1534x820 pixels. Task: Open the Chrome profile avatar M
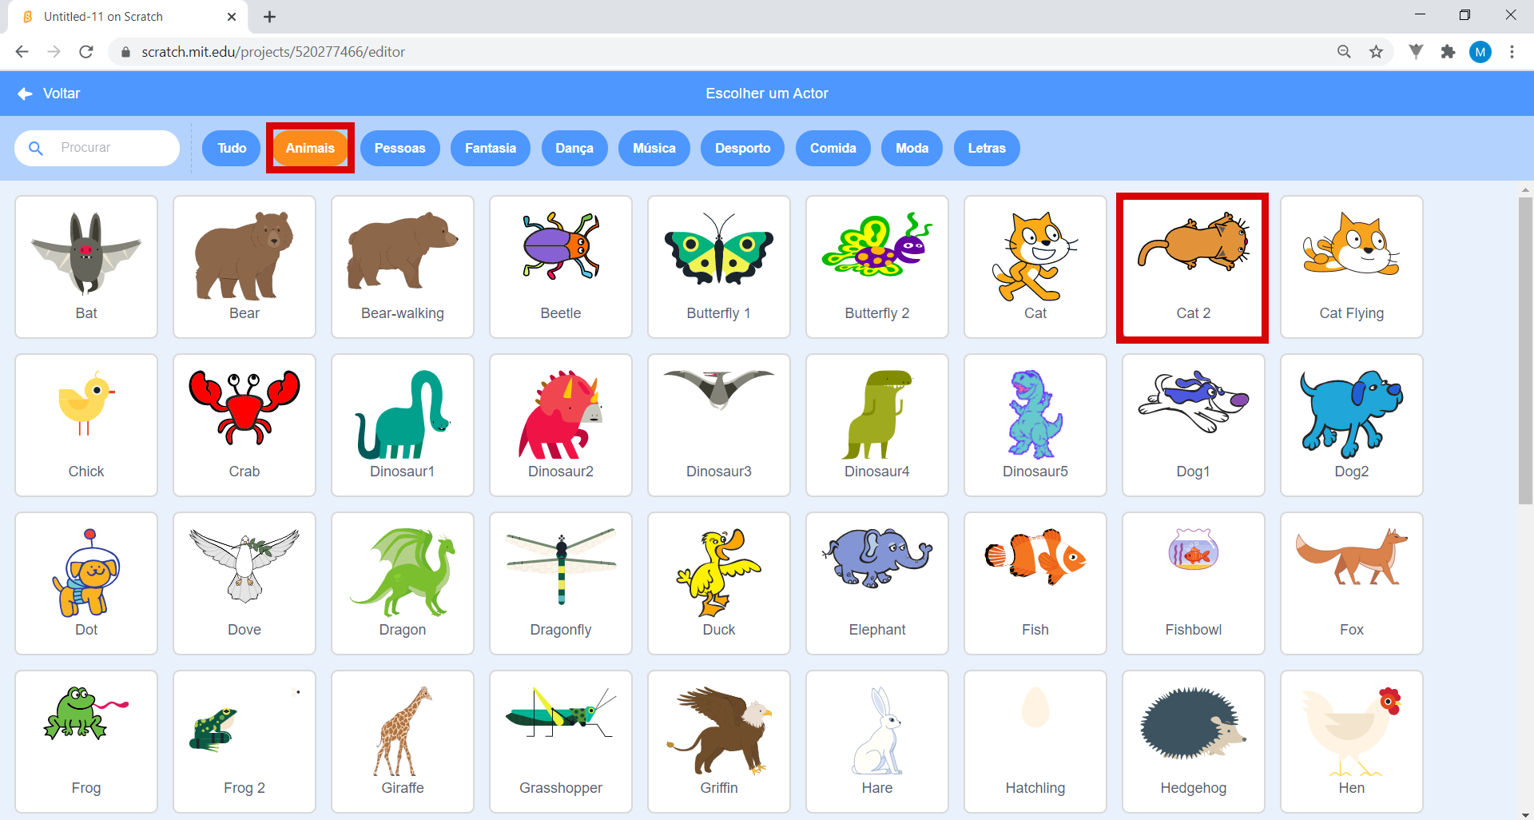[x=1480, y=52]
